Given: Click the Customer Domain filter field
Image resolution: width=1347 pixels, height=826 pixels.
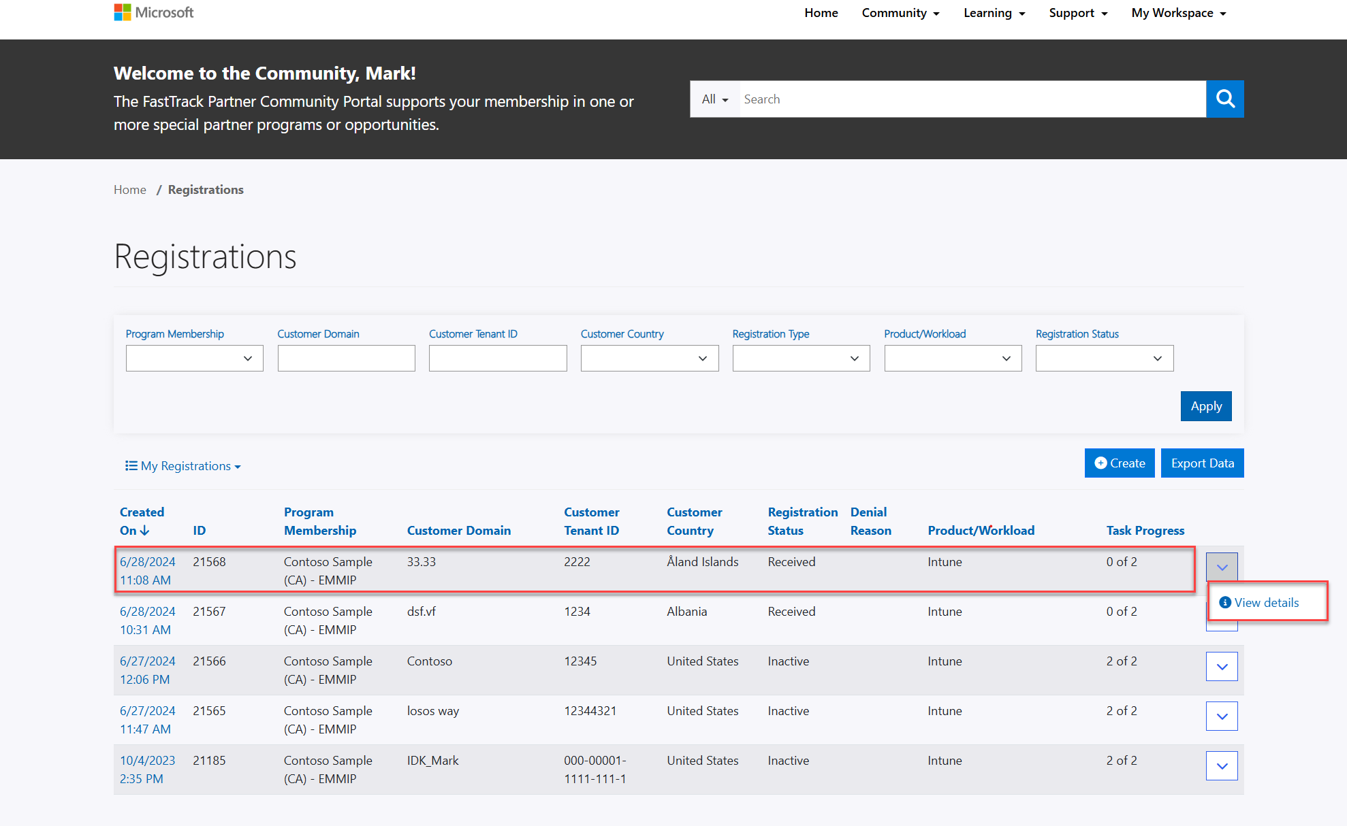Looking at the screenshot, I should [x=346, y=359].
